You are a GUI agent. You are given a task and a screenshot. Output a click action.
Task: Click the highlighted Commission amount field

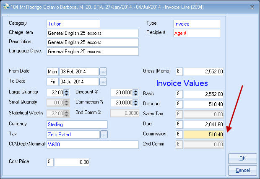[203, 135]
